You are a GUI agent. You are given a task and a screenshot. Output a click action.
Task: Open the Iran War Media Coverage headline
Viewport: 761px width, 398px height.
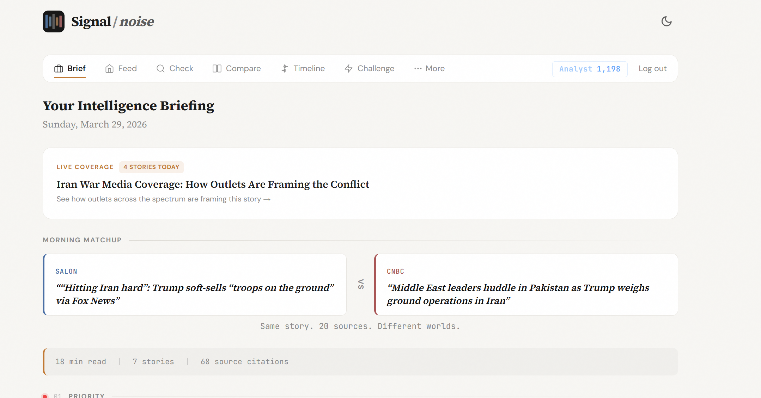pos(213,185)
